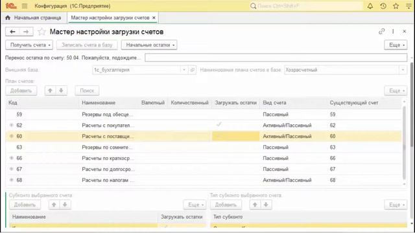The width and height of the screenshot is (415, 233).
Task: Move row up in Тип субконто panel
Action: (x=255, y=205)
